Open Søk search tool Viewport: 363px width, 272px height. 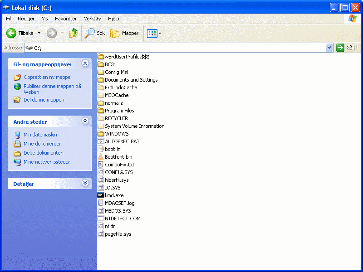pyautogui.click(x=94, y=33)
